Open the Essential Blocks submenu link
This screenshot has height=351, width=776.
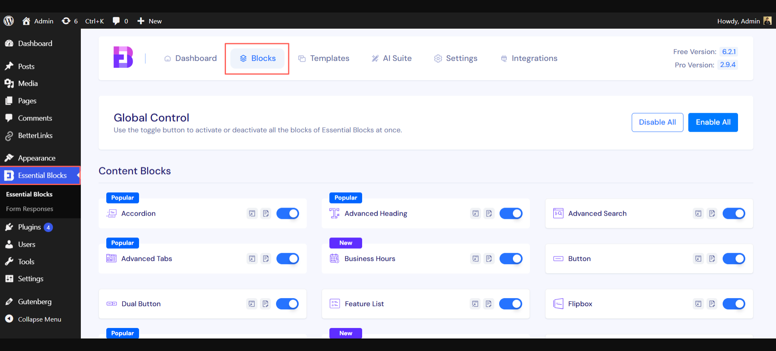[29, 194]
